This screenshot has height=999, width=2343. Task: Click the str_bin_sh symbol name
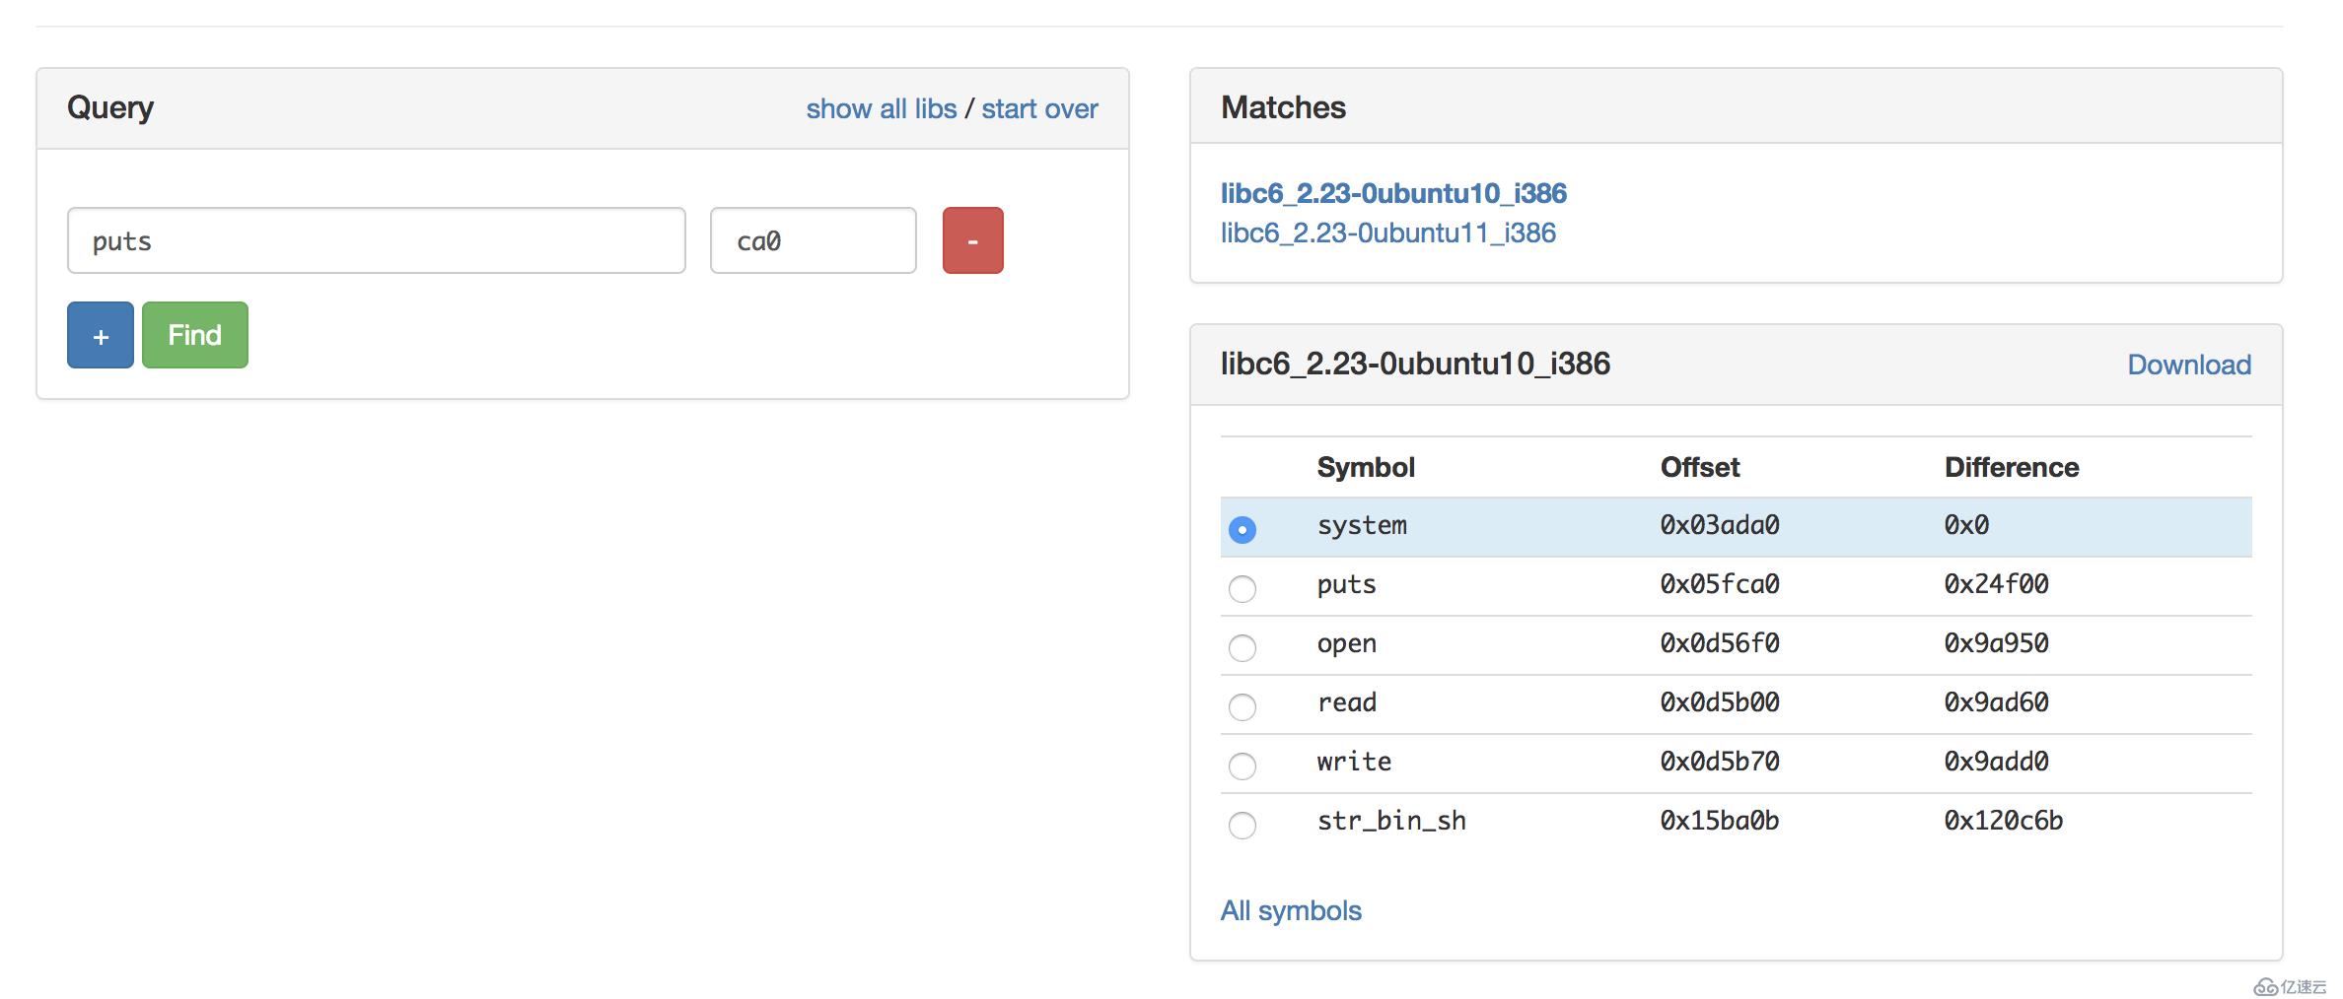click(x=1391, y=821)
